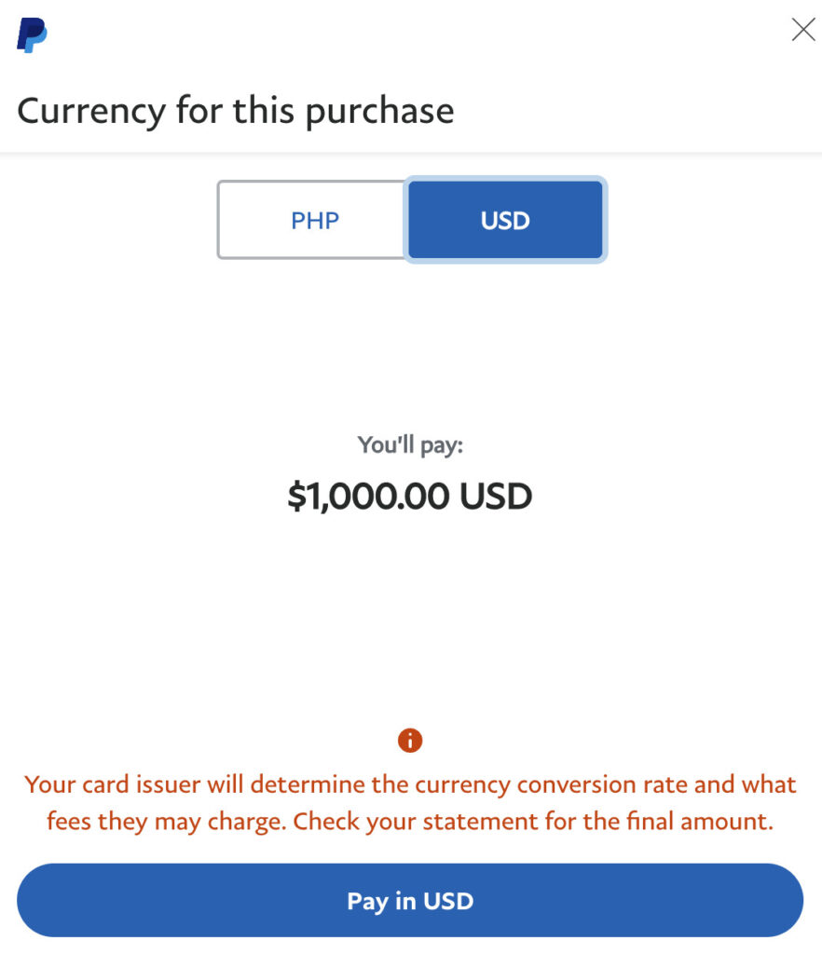
Task: Switch purchase currency to PHP
Action: [x=314, y=220]
